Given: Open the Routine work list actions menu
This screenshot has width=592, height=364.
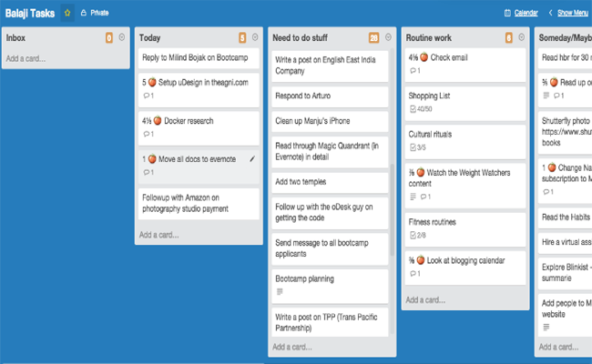Looking at the screenshot, I should (521, 37).
